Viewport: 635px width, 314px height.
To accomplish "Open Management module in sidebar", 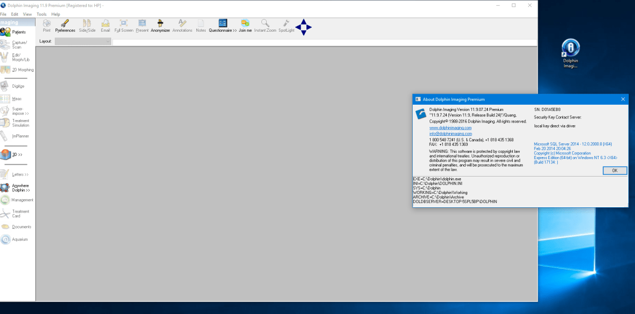I will tap(17, 200).
